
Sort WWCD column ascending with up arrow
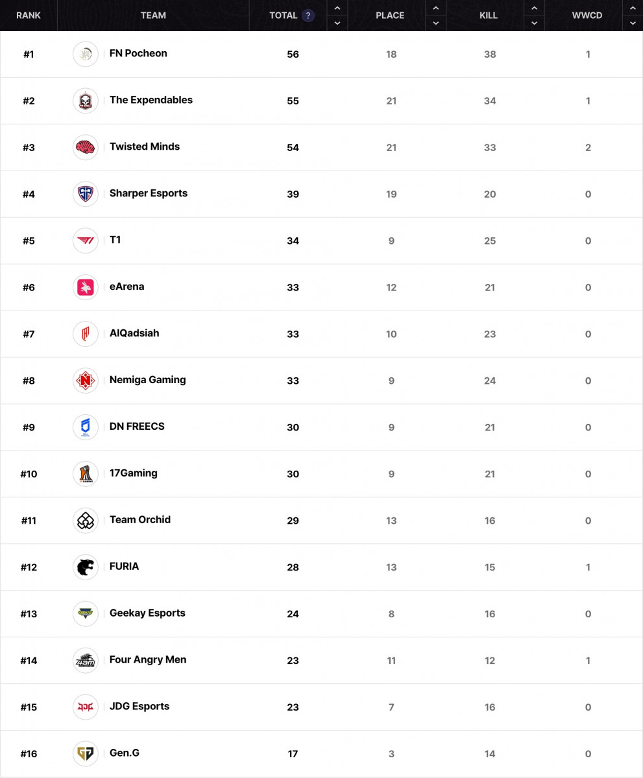(633, 8)
